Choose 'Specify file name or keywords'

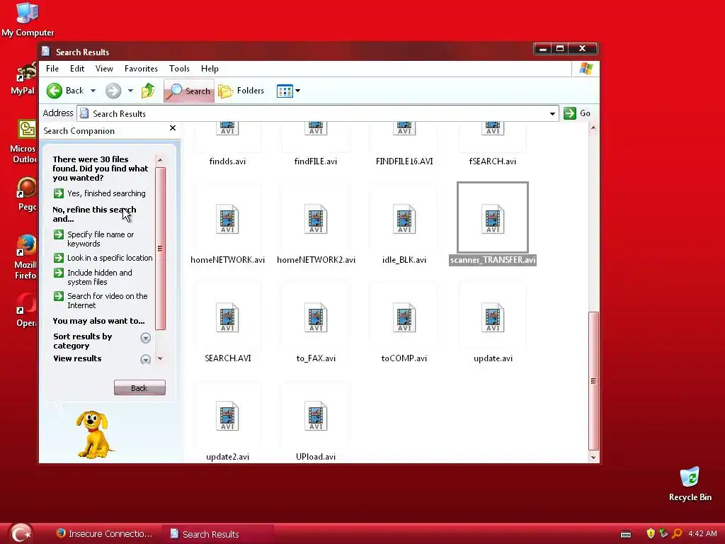coord(94,239)
